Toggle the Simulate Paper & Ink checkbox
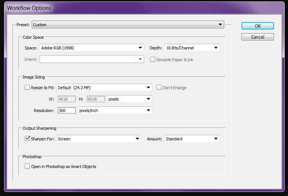 click(x=153, y=60)
